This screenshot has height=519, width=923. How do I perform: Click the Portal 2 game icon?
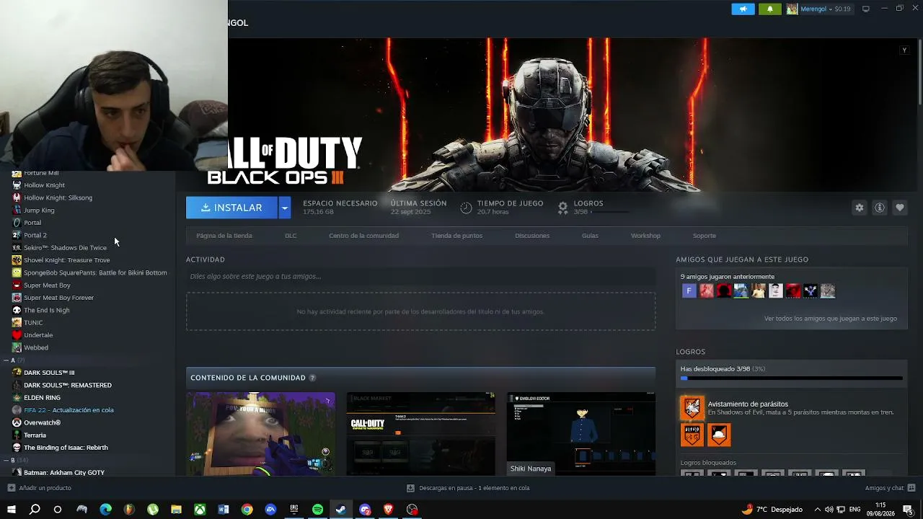(17, 235)
